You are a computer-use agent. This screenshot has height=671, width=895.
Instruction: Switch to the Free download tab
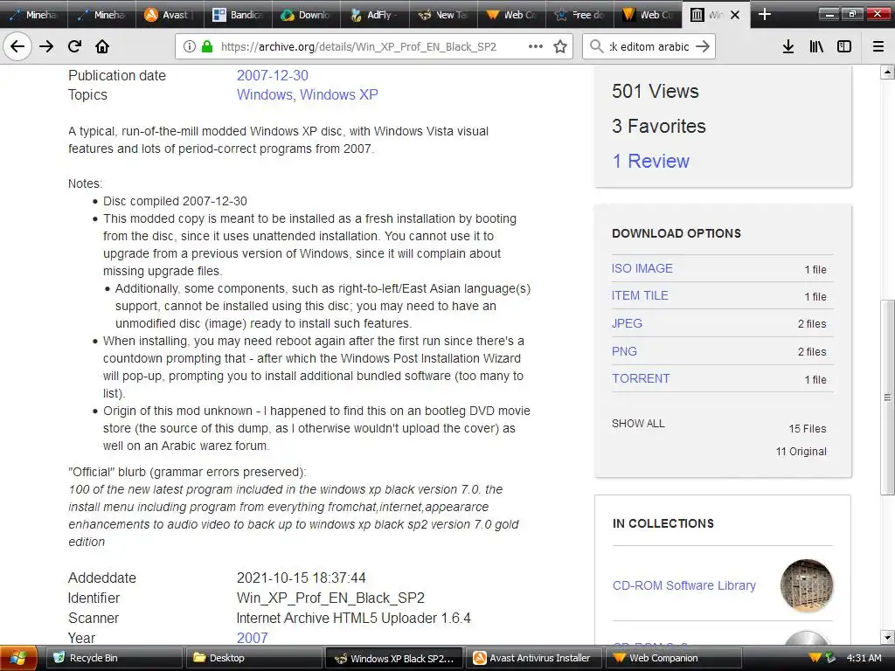click(x=579, y=15)
